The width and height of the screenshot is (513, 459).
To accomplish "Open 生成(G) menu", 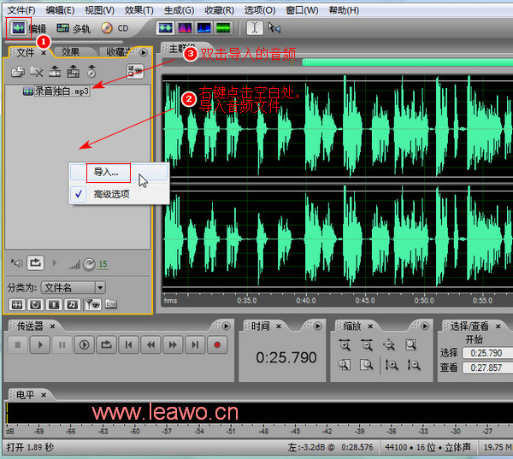I will (179, 10).
